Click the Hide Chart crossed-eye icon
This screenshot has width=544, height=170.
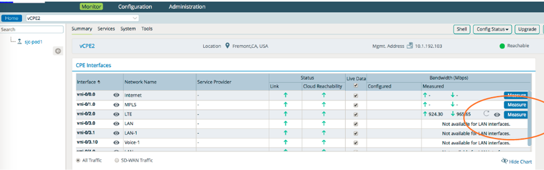click(x=504, y=161)
